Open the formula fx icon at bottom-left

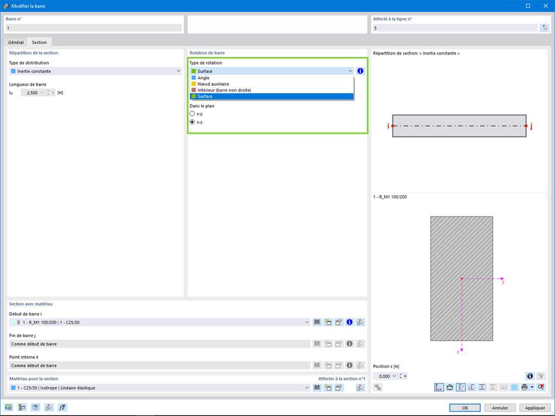pos(62,407)
